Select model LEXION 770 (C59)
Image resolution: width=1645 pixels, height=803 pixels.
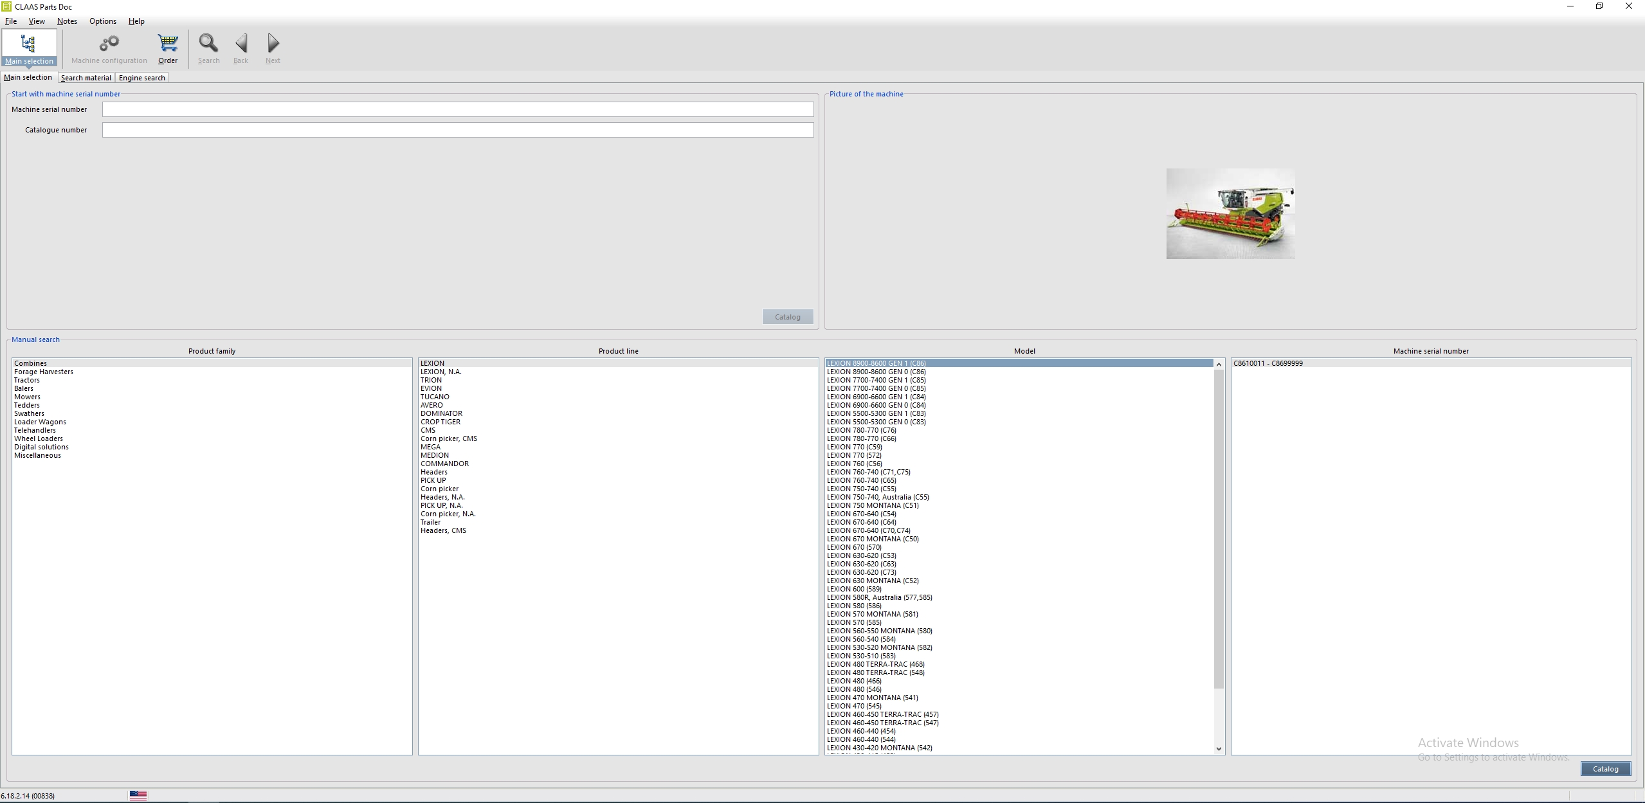[x=855, y=446]
